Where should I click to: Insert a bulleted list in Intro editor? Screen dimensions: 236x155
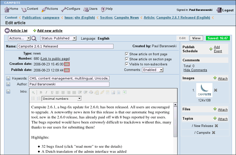click(x=33, y=98)
